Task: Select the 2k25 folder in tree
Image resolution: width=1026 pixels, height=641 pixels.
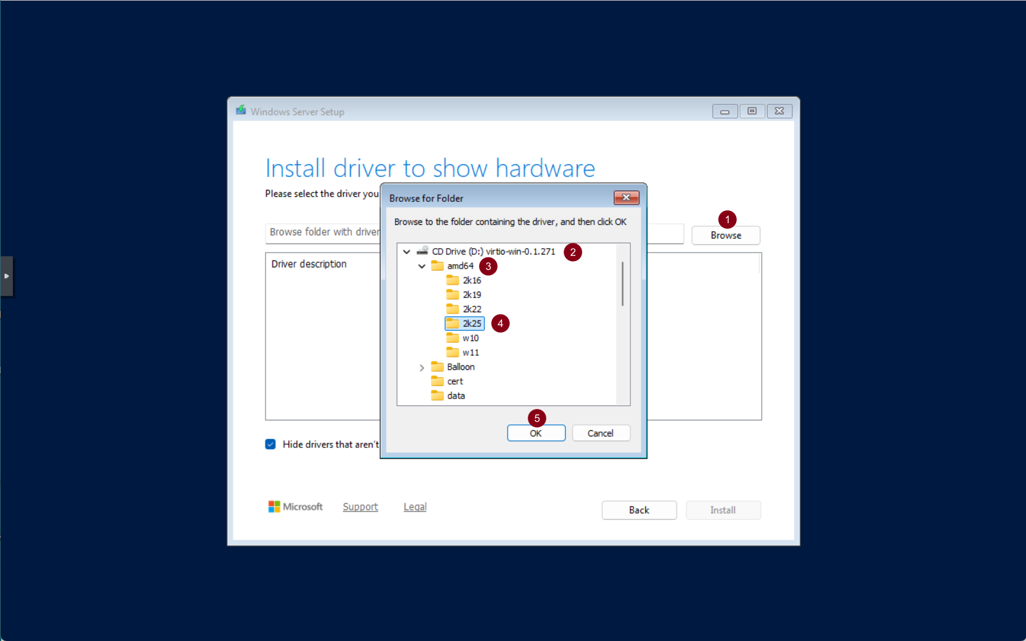Action: pyautogui.click(x=471, y=324)
